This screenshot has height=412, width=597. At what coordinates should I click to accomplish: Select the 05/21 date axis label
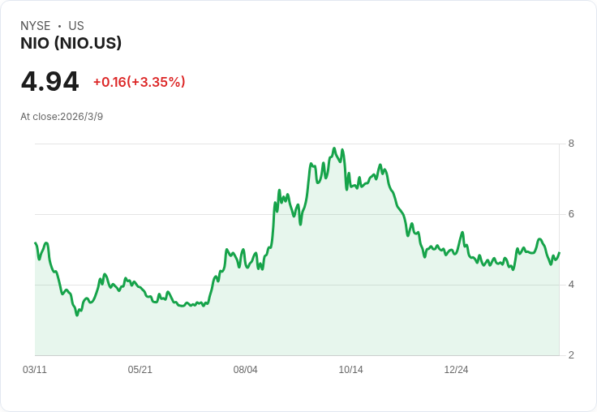click(140, 370)
